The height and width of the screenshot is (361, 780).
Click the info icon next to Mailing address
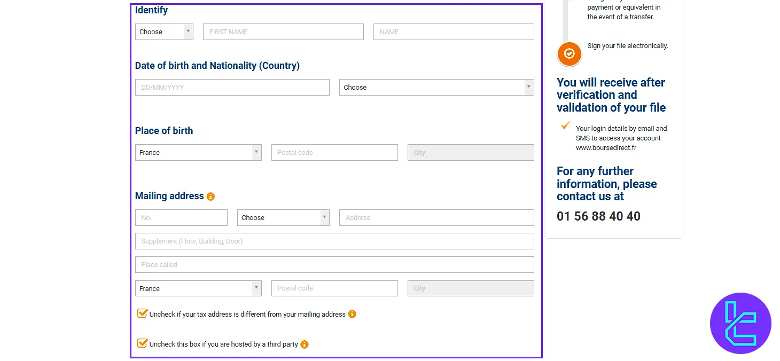point(210,196)
